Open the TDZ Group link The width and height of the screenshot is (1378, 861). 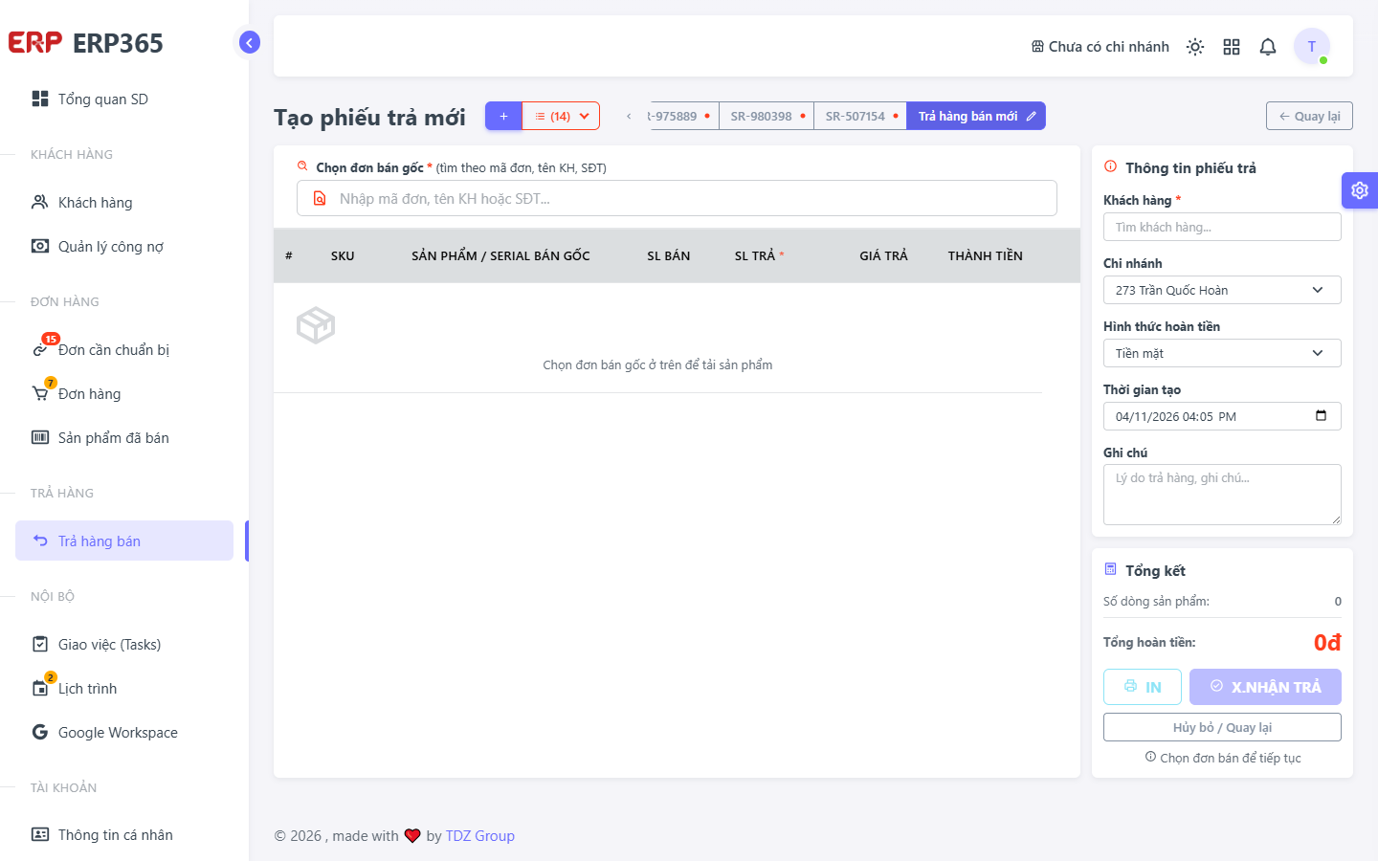(x=480, y=836)
